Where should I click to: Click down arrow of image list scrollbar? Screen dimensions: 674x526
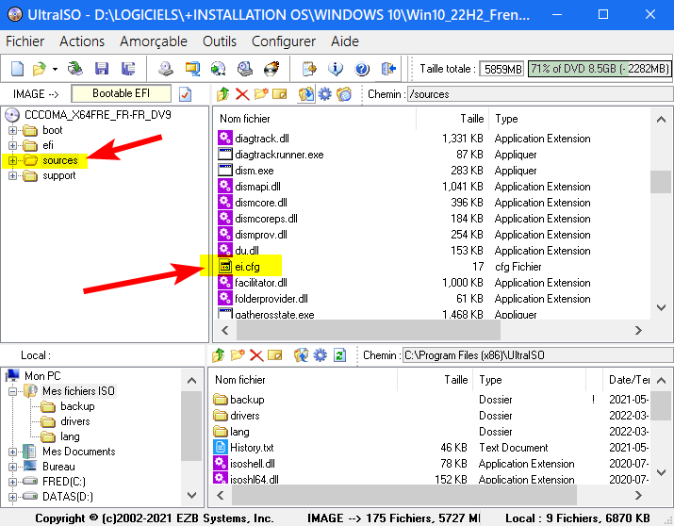(x=661, y=307)
